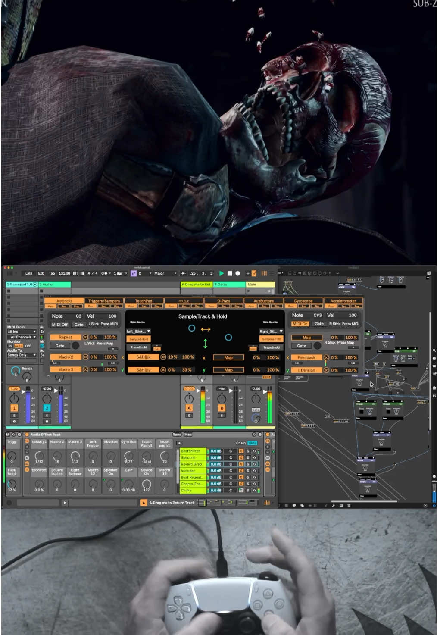Select the B Delay return track header

[x=229, y=285]
